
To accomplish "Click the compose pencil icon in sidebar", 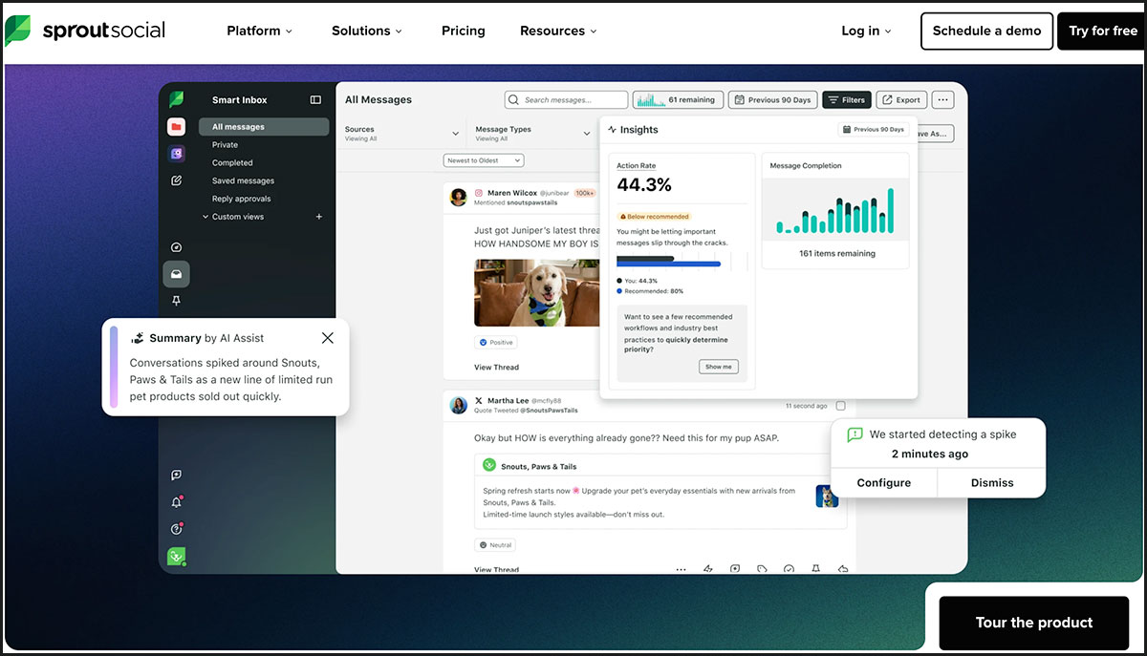I will click(x=176, y=180).
